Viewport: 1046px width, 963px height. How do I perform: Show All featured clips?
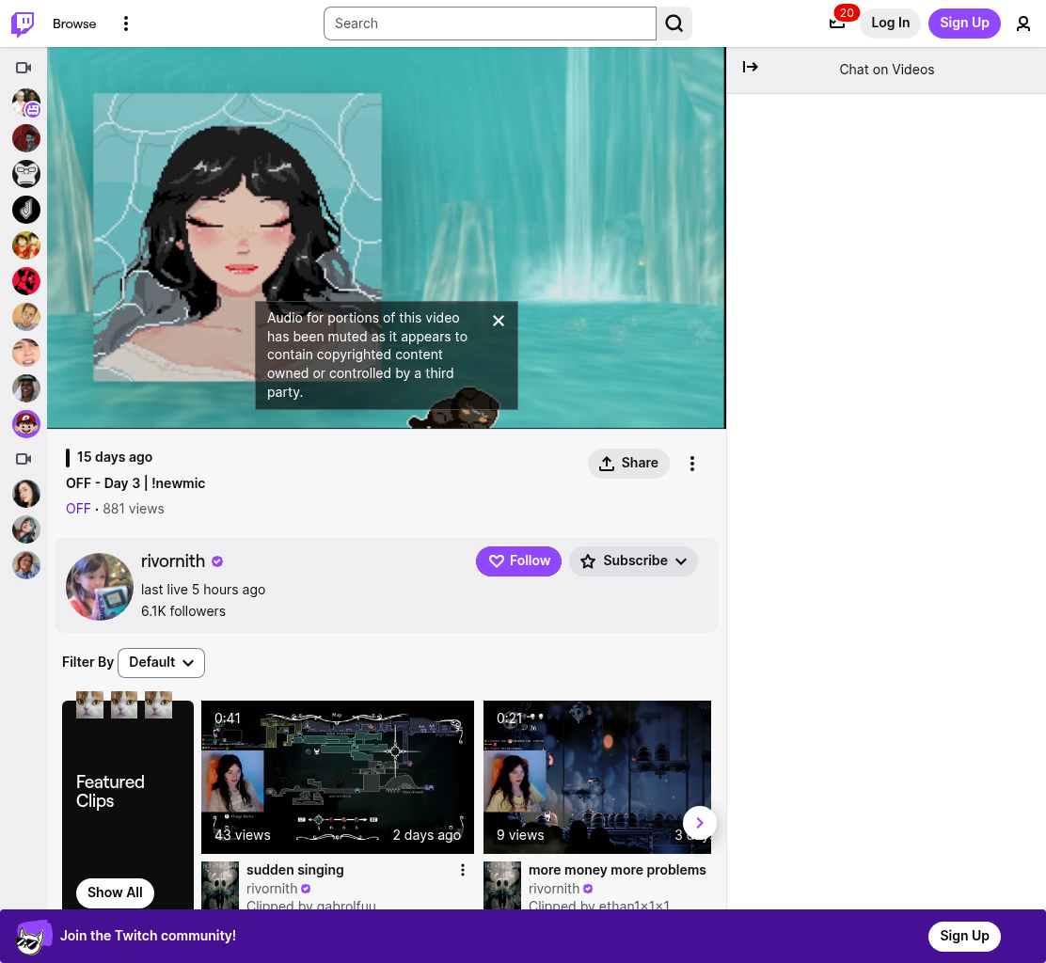point(115,893)
